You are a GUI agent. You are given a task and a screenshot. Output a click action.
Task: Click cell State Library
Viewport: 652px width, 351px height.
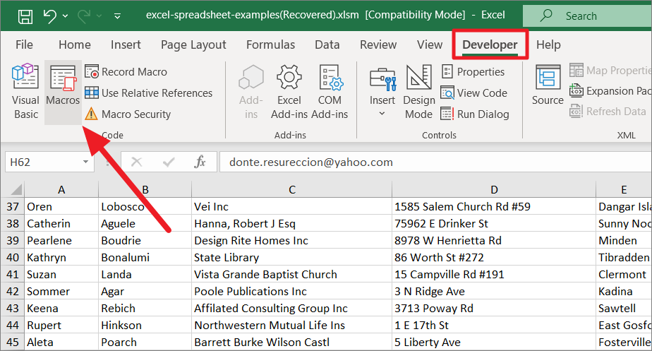click(292, 257)
